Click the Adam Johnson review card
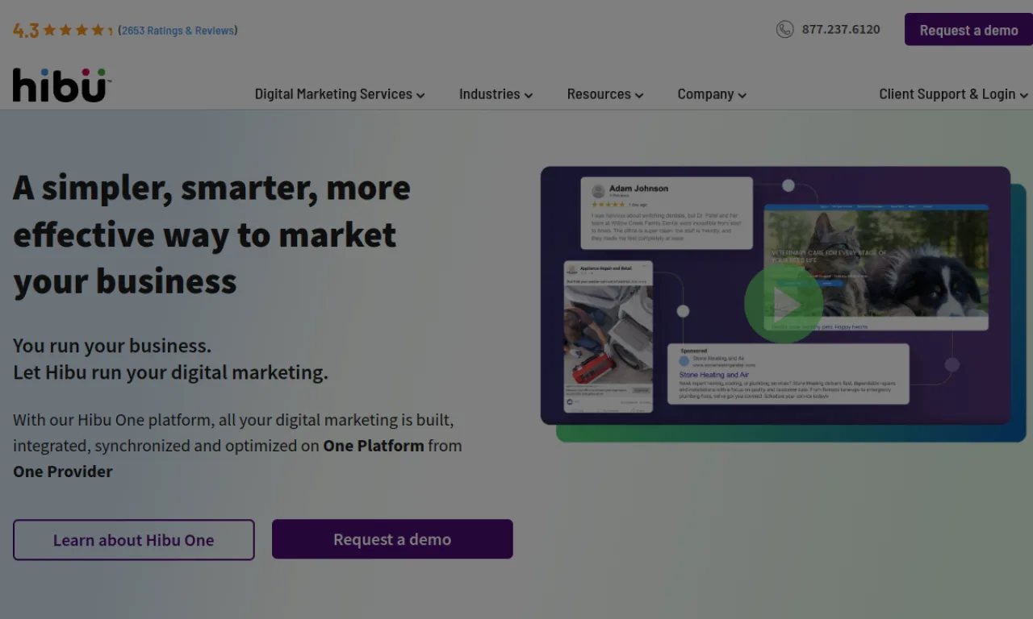Viewport: 1033px width, 619px height. [x=667, y=213]
